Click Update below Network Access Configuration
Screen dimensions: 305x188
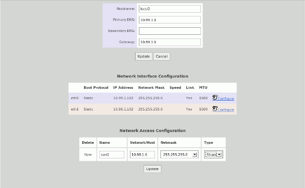tap(152, 169)
